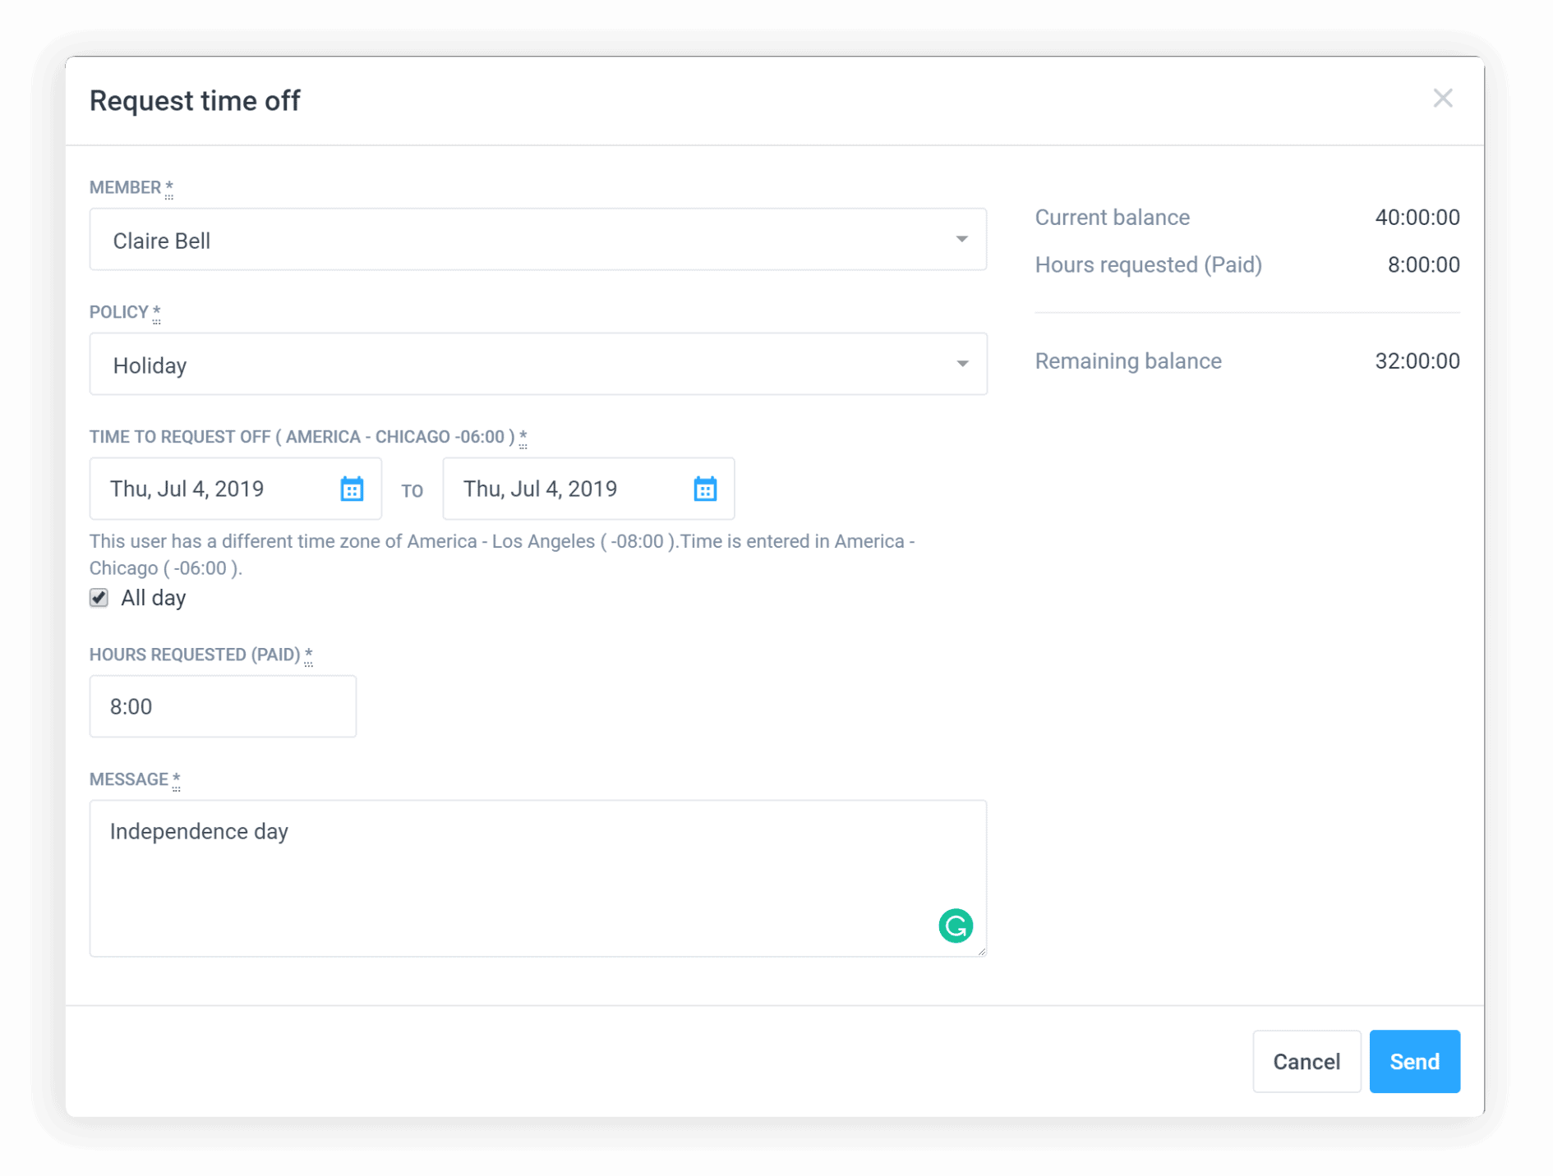Edit the hours requested field showing 8:00
Screen dimensions: 1553x1176
(222, 706)
